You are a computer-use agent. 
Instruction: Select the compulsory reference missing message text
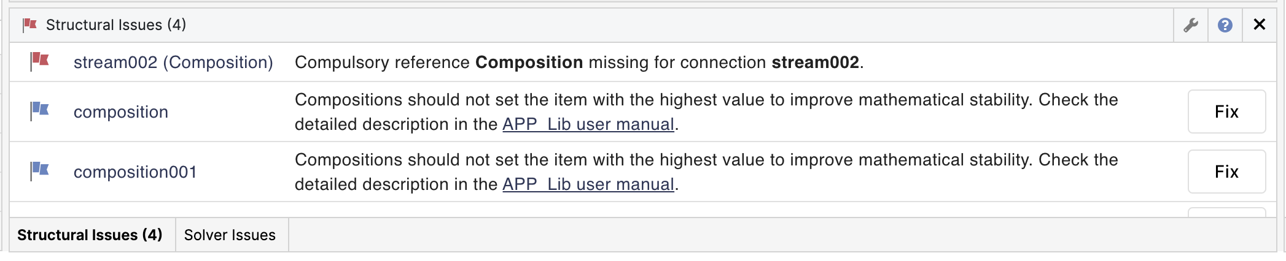(x=579, y=62)
